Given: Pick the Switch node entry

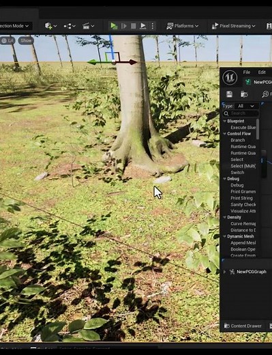Looking at the screenshot, I should (x=237, y=172).
